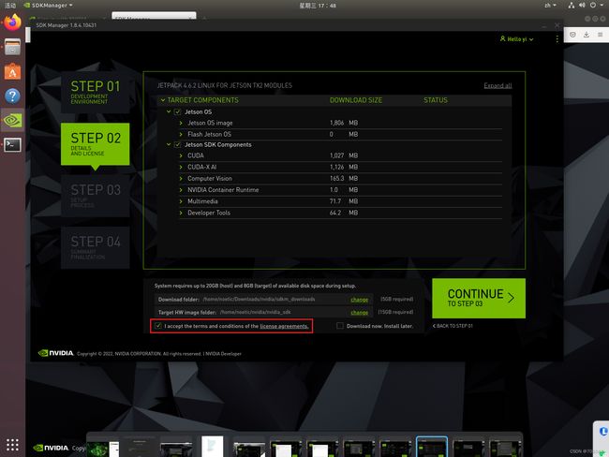The height and width of the screenshot is (457, 609).
Task: Expand the Jetson OS image row
Action: [x=181, y=123]
